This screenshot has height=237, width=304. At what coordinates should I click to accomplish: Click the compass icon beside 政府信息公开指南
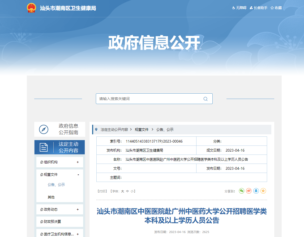pos(44,129)
